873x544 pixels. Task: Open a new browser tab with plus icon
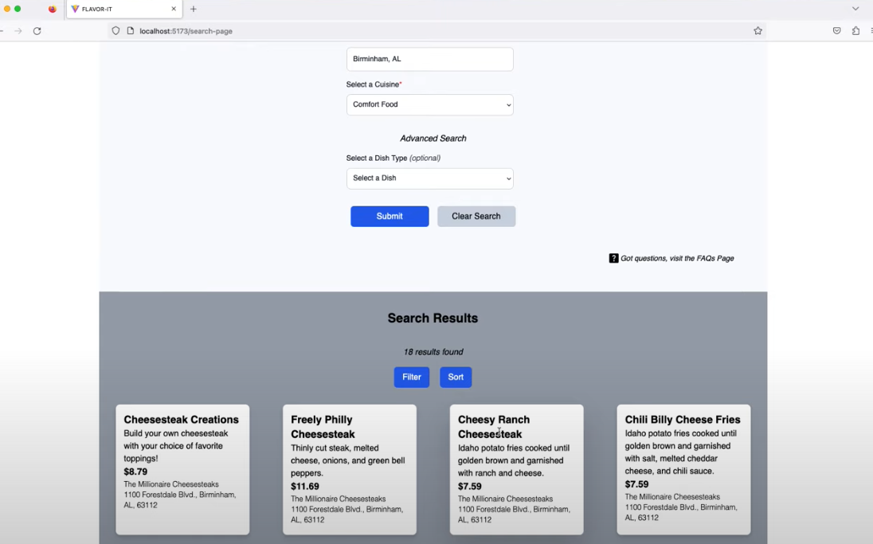click(194, 9)
